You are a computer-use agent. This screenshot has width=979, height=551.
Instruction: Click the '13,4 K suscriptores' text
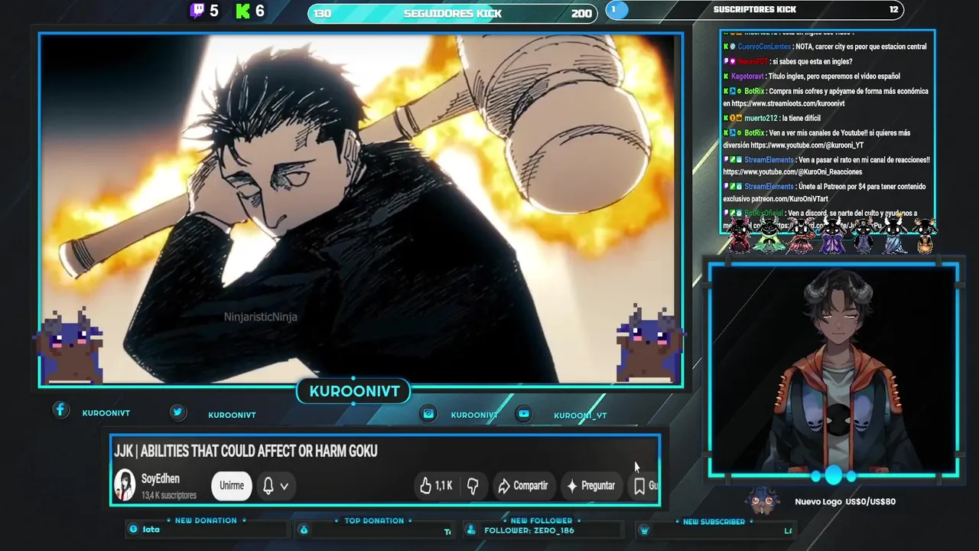169,495
